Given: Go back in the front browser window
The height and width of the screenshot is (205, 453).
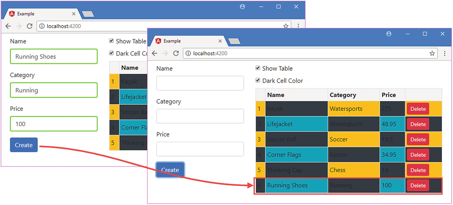Looking at the screenshot, I should click(x=154, y=53).
